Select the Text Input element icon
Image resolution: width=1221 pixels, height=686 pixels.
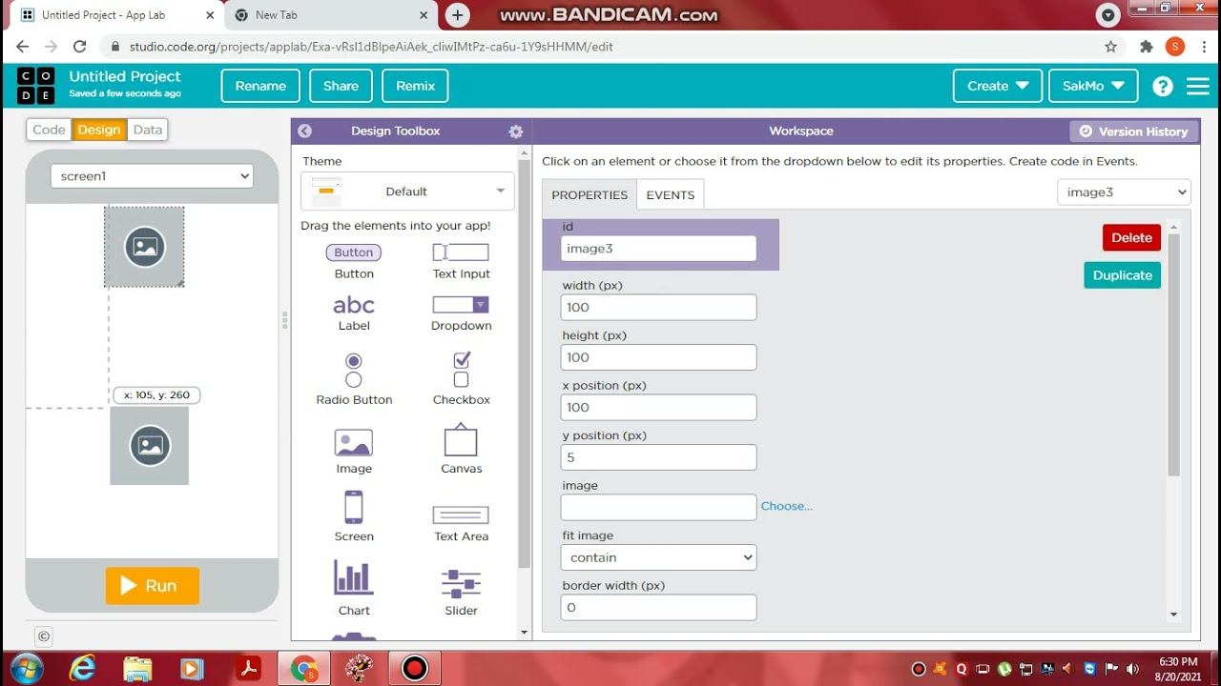pyautogui.click(x=461, y=252)
